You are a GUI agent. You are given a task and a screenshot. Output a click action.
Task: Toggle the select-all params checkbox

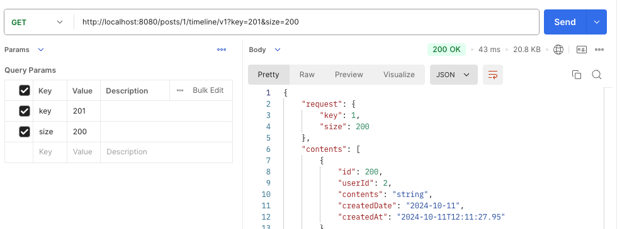click(25, 90)
